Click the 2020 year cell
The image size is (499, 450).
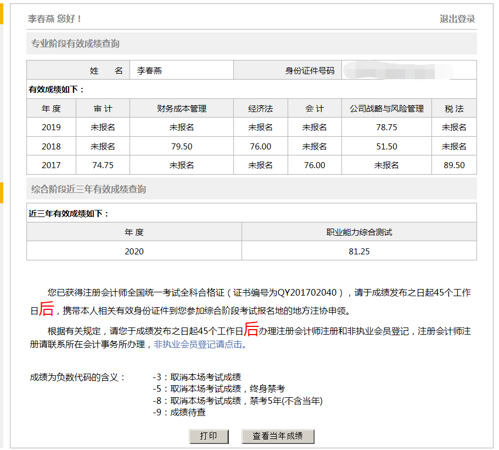[x=134, y=251]
